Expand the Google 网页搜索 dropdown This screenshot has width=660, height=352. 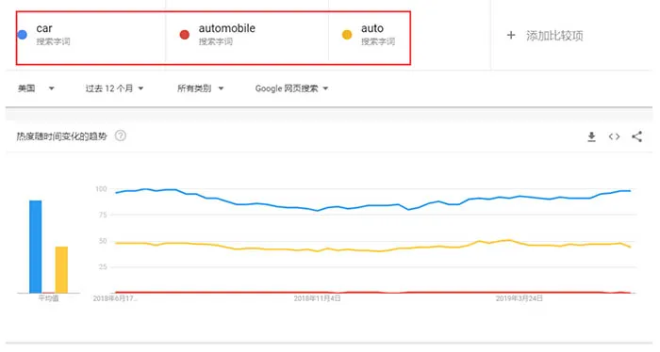click(291, 88)
